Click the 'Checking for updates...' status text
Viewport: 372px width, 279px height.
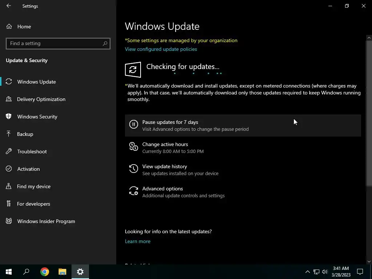[x=183, y=66]
